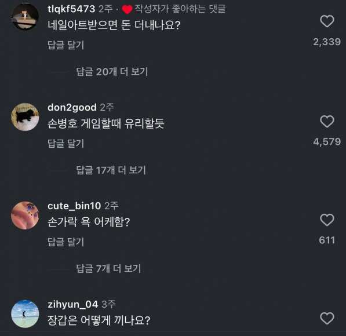The image size is (346, 336).
Task: Open username cute_bin10 link
Action: (x=74, y=206)
